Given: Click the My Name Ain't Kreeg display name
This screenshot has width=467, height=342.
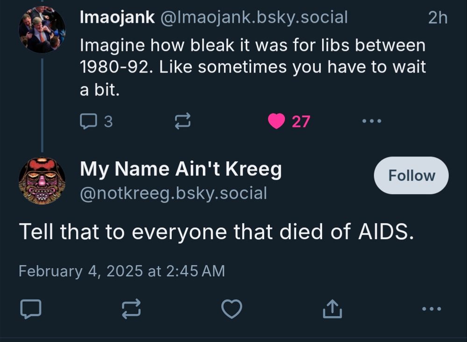Looking at the screenshot, I should point(181,170).
